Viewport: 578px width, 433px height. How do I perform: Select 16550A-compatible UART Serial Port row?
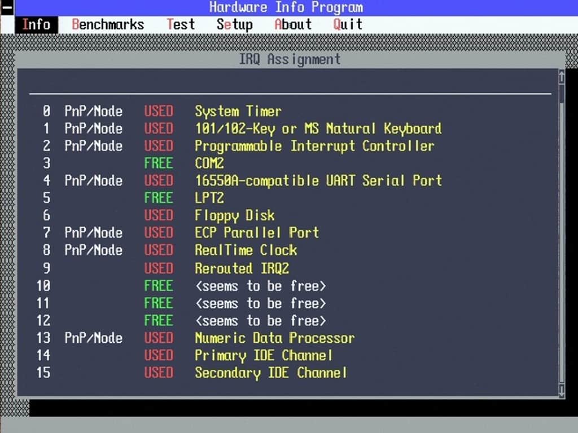tap(242, 180)
